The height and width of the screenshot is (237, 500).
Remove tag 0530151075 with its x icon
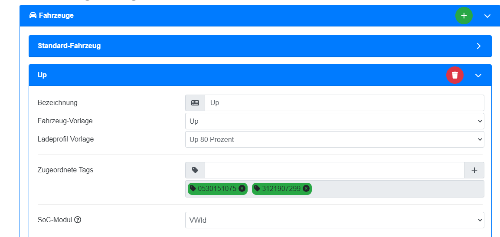pyautogui.click(x=242, y=188)
